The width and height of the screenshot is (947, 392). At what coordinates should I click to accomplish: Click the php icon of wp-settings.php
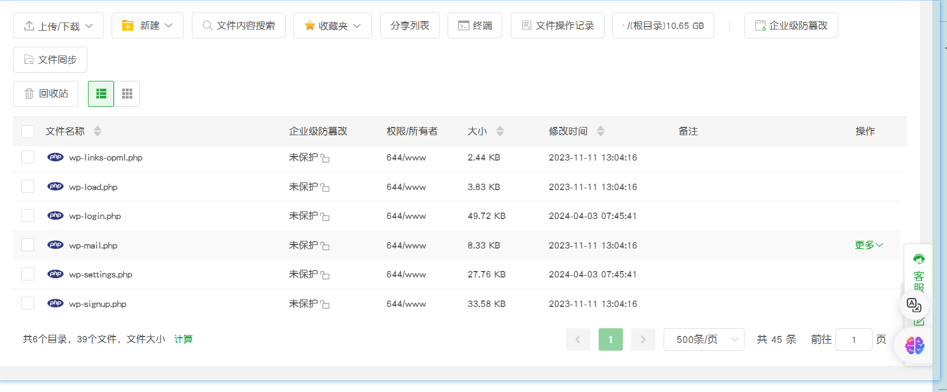click(55, 274)
